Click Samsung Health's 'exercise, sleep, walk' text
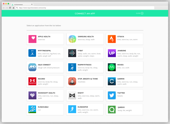 (x=86, y=40)
